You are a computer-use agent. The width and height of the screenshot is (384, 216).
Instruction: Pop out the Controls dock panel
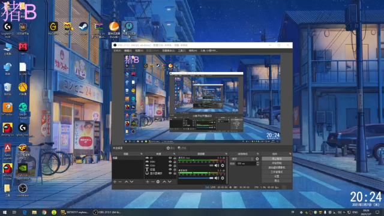290,154
